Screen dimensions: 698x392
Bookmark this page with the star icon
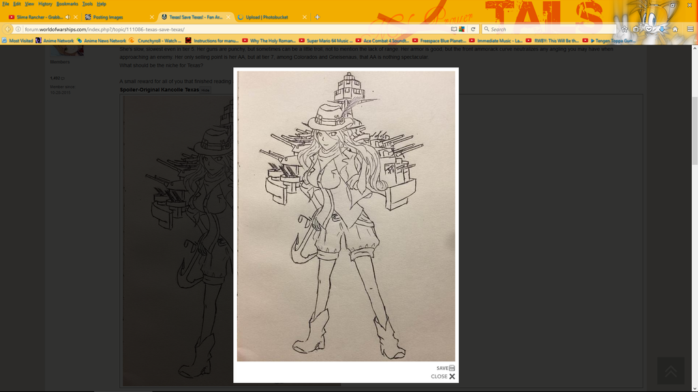[x=624, y=29]
